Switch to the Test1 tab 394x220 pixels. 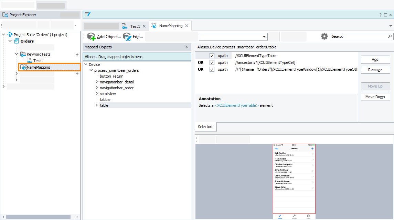tap(135, 25)
